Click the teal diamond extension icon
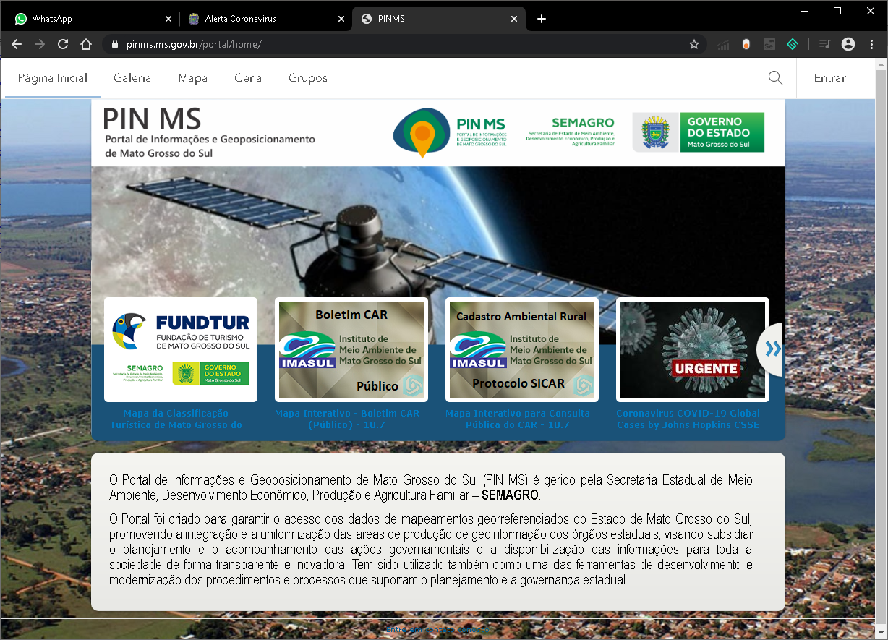The height and width of the screenshot is (640, 888). click(x=793, y=44)
